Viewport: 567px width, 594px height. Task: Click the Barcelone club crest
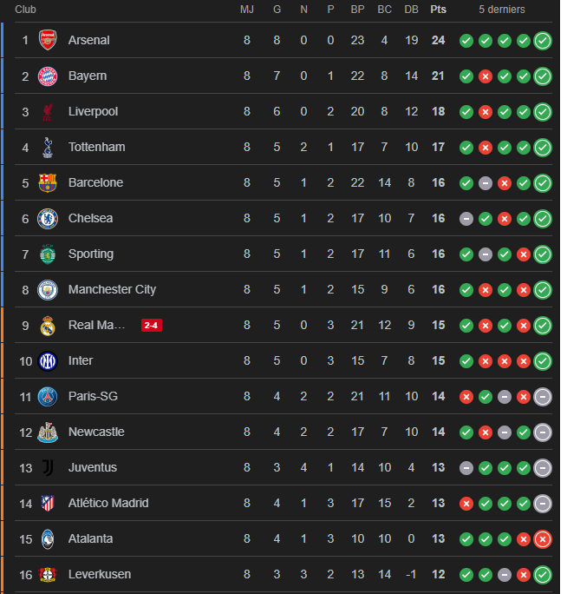pyautogui.click(x=48, y=182)
